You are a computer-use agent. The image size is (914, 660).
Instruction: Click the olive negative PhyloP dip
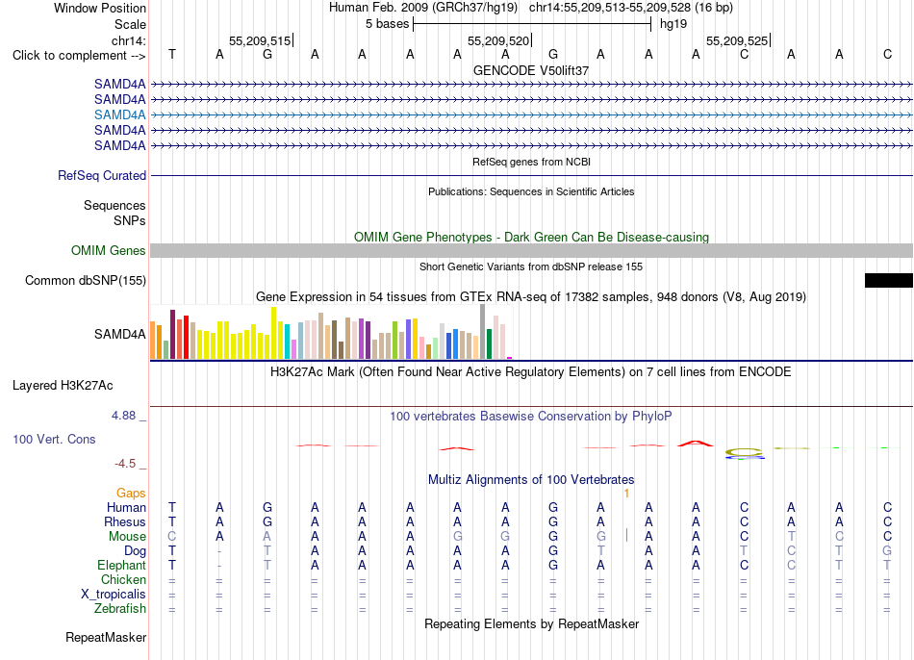point(745,452)
